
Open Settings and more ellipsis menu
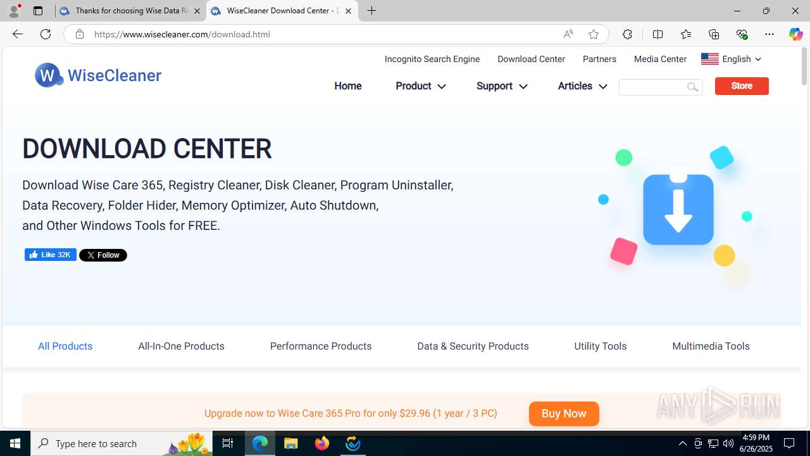(x=769, y=34)
